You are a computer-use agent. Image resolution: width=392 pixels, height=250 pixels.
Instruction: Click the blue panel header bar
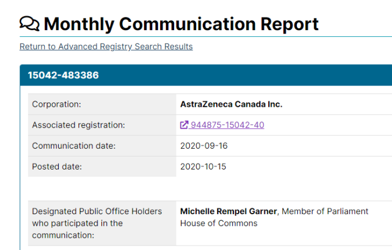(206, 75)
